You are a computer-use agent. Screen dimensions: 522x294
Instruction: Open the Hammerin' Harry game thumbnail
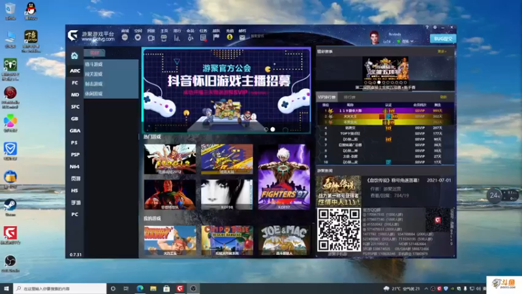pyautogui.click(x=170, y=240)
